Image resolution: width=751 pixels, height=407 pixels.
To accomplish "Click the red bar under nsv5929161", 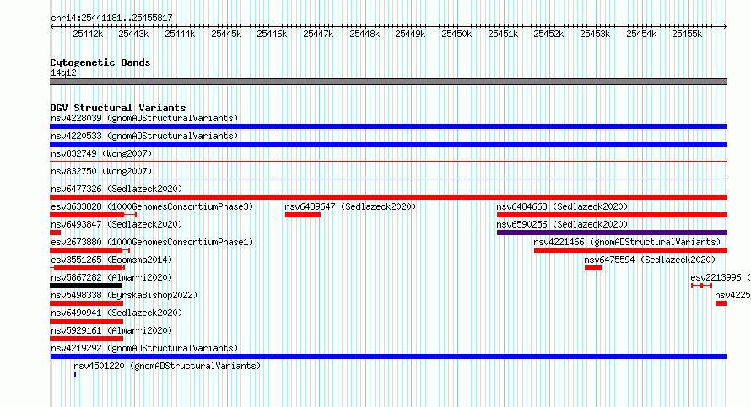I will tap(86, 339).
